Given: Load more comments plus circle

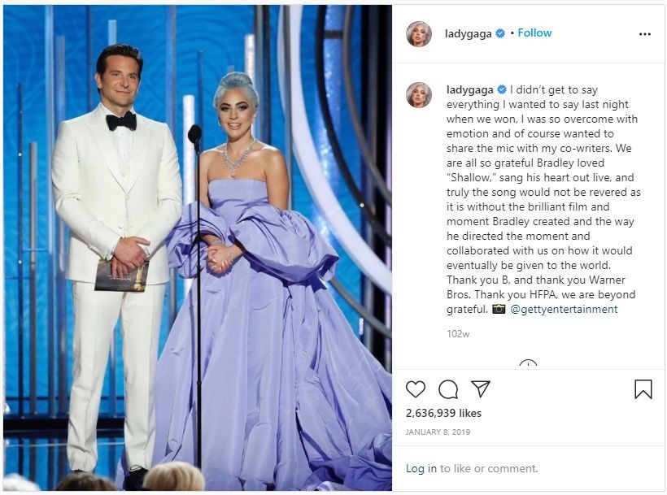Looking at the screenshot, I should point(529,365).
